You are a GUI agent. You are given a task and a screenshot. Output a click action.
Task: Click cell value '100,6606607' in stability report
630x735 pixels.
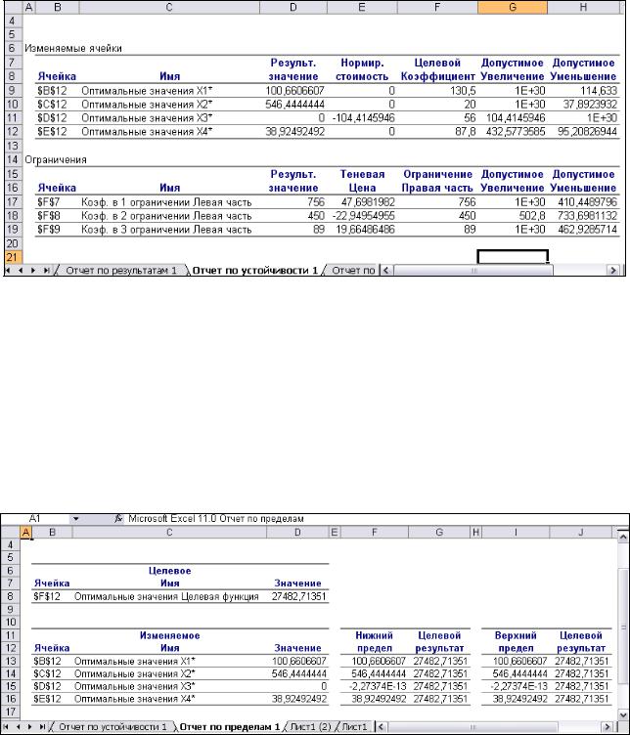295,91
